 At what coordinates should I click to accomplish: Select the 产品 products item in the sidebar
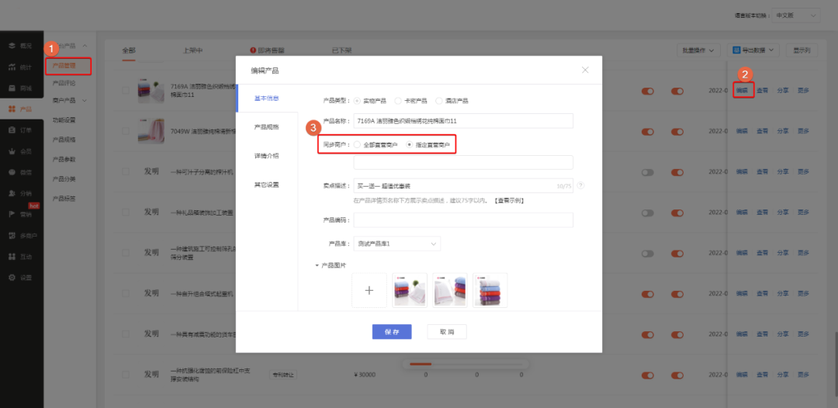21,109
